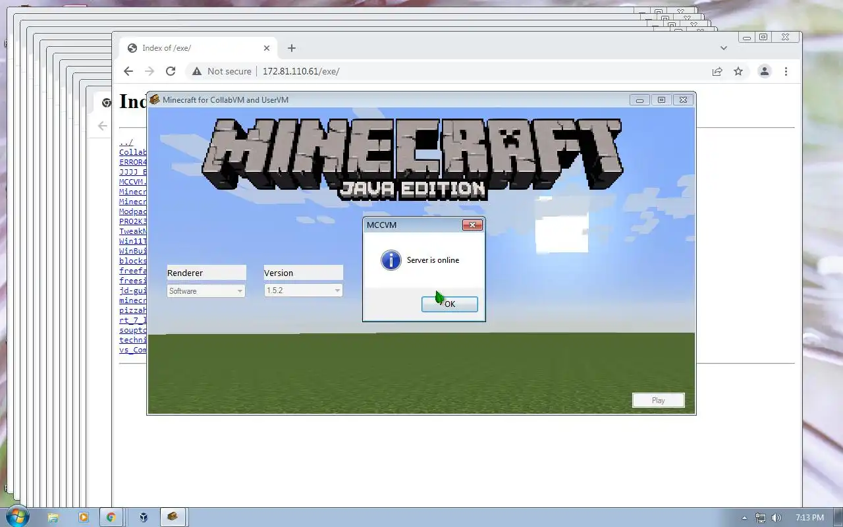This screenshot has height=527, width=843.
Task: Click the volume speaker tray icon
Action: pyautogui.click(x=776, y=518)
